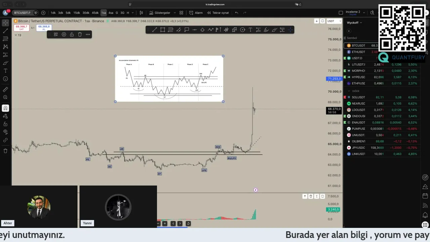Move the volume pane up

[x=305, y=196]
